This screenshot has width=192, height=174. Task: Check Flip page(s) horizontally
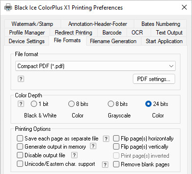(116, 139)
